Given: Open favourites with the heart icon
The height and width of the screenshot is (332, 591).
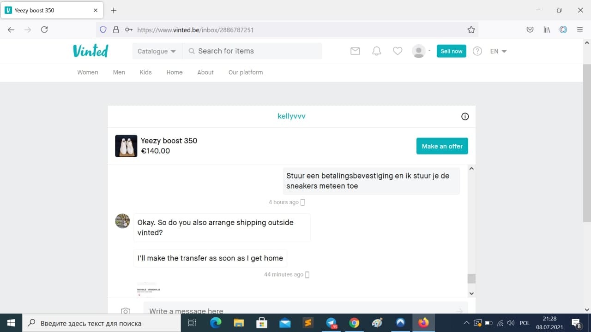Looking at the screenshot, I should [x=398, y=51].
